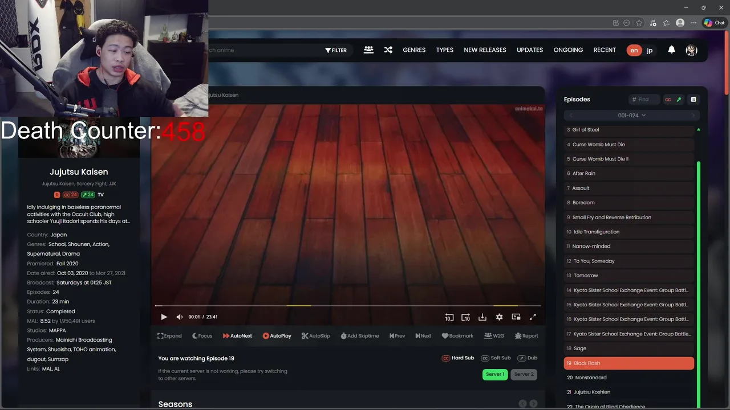Toggle Focus mode
Image resolution: width=730 pixels, height=410 pixels.
(x=202, y=336)
